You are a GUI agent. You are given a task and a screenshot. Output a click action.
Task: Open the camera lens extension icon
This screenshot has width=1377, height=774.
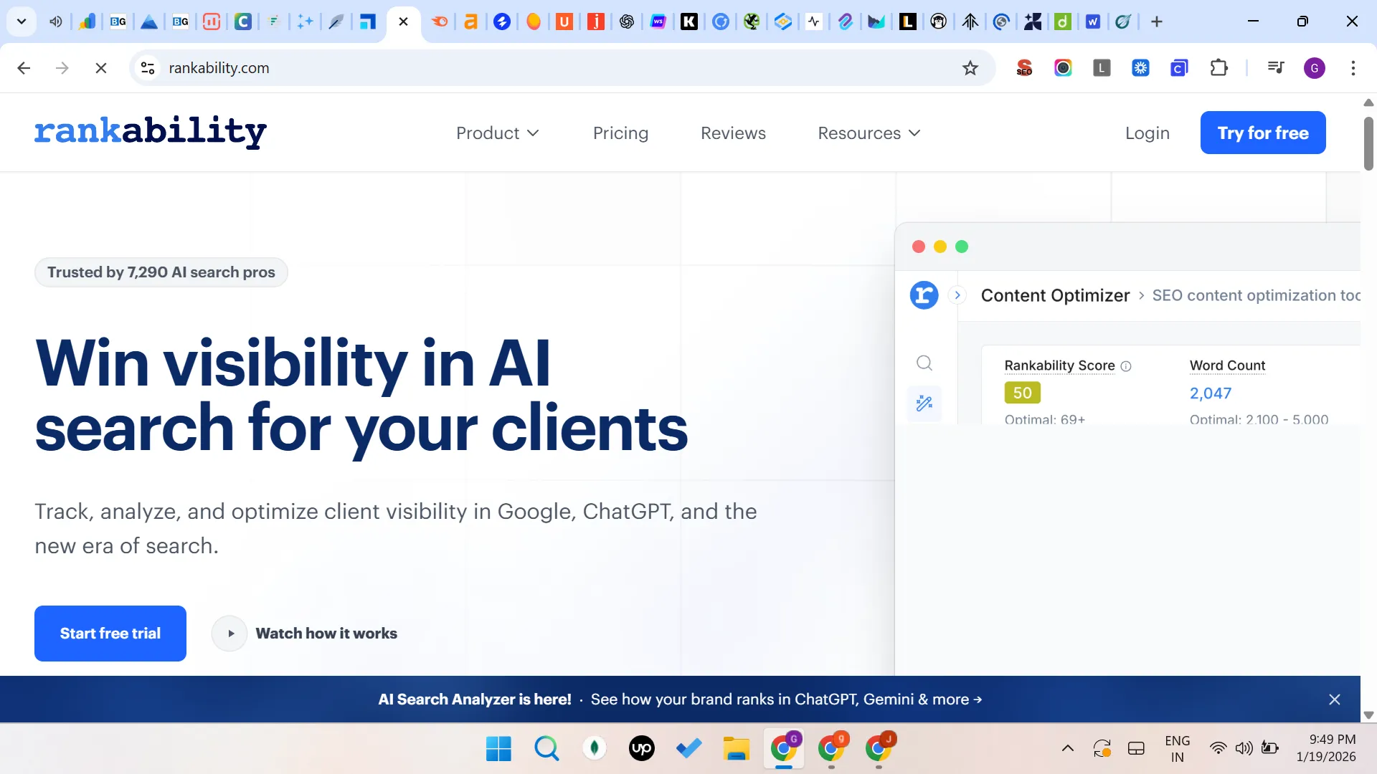click(x=1064, y=68)
